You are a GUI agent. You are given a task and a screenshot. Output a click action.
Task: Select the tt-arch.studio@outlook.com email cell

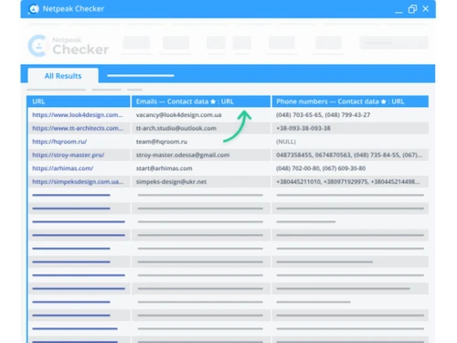(x=201, y=128)
